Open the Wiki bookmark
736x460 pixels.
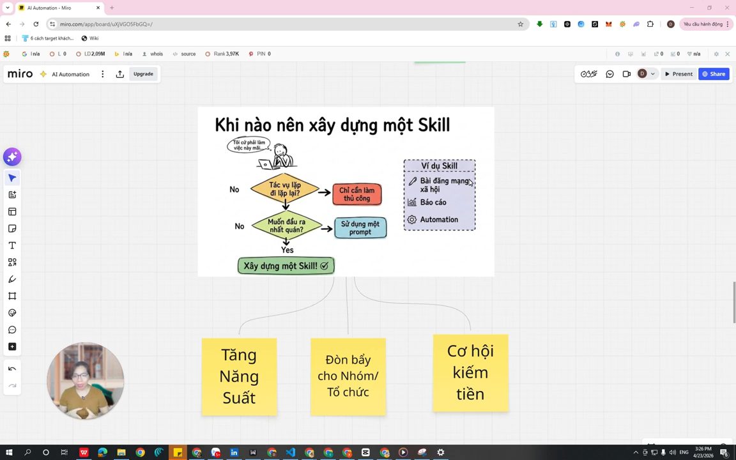(90, 38)
